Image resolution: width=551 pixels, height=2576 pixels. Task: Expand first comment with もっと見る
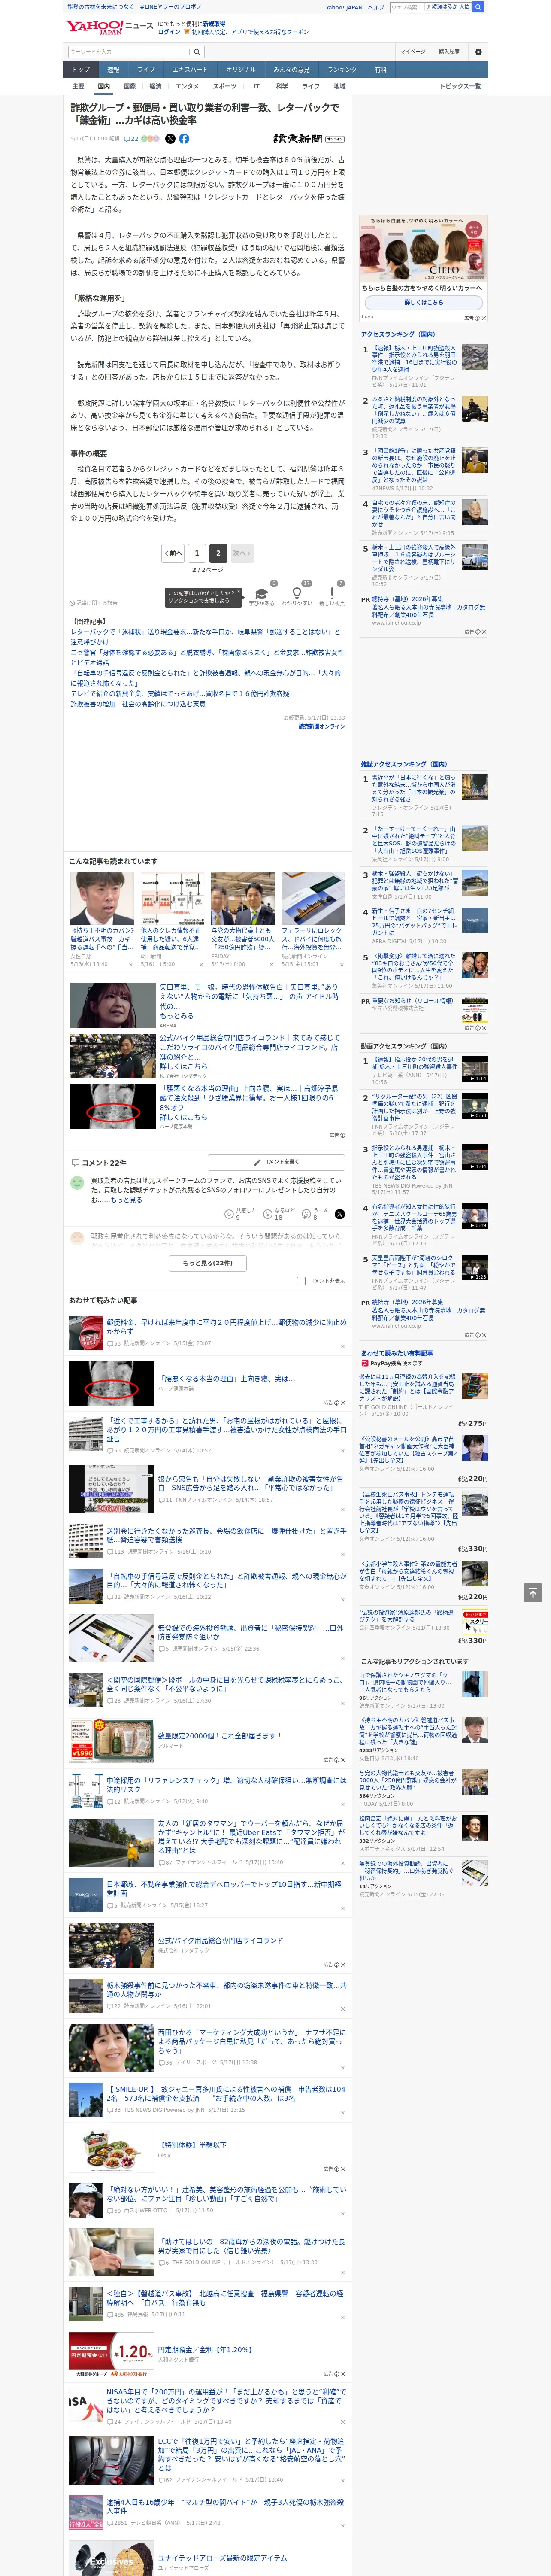pos(126,1200)
